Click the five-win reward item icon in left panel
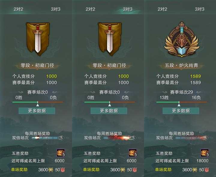The height and width of the screenshot is (177, 216). tap(61, 153)
